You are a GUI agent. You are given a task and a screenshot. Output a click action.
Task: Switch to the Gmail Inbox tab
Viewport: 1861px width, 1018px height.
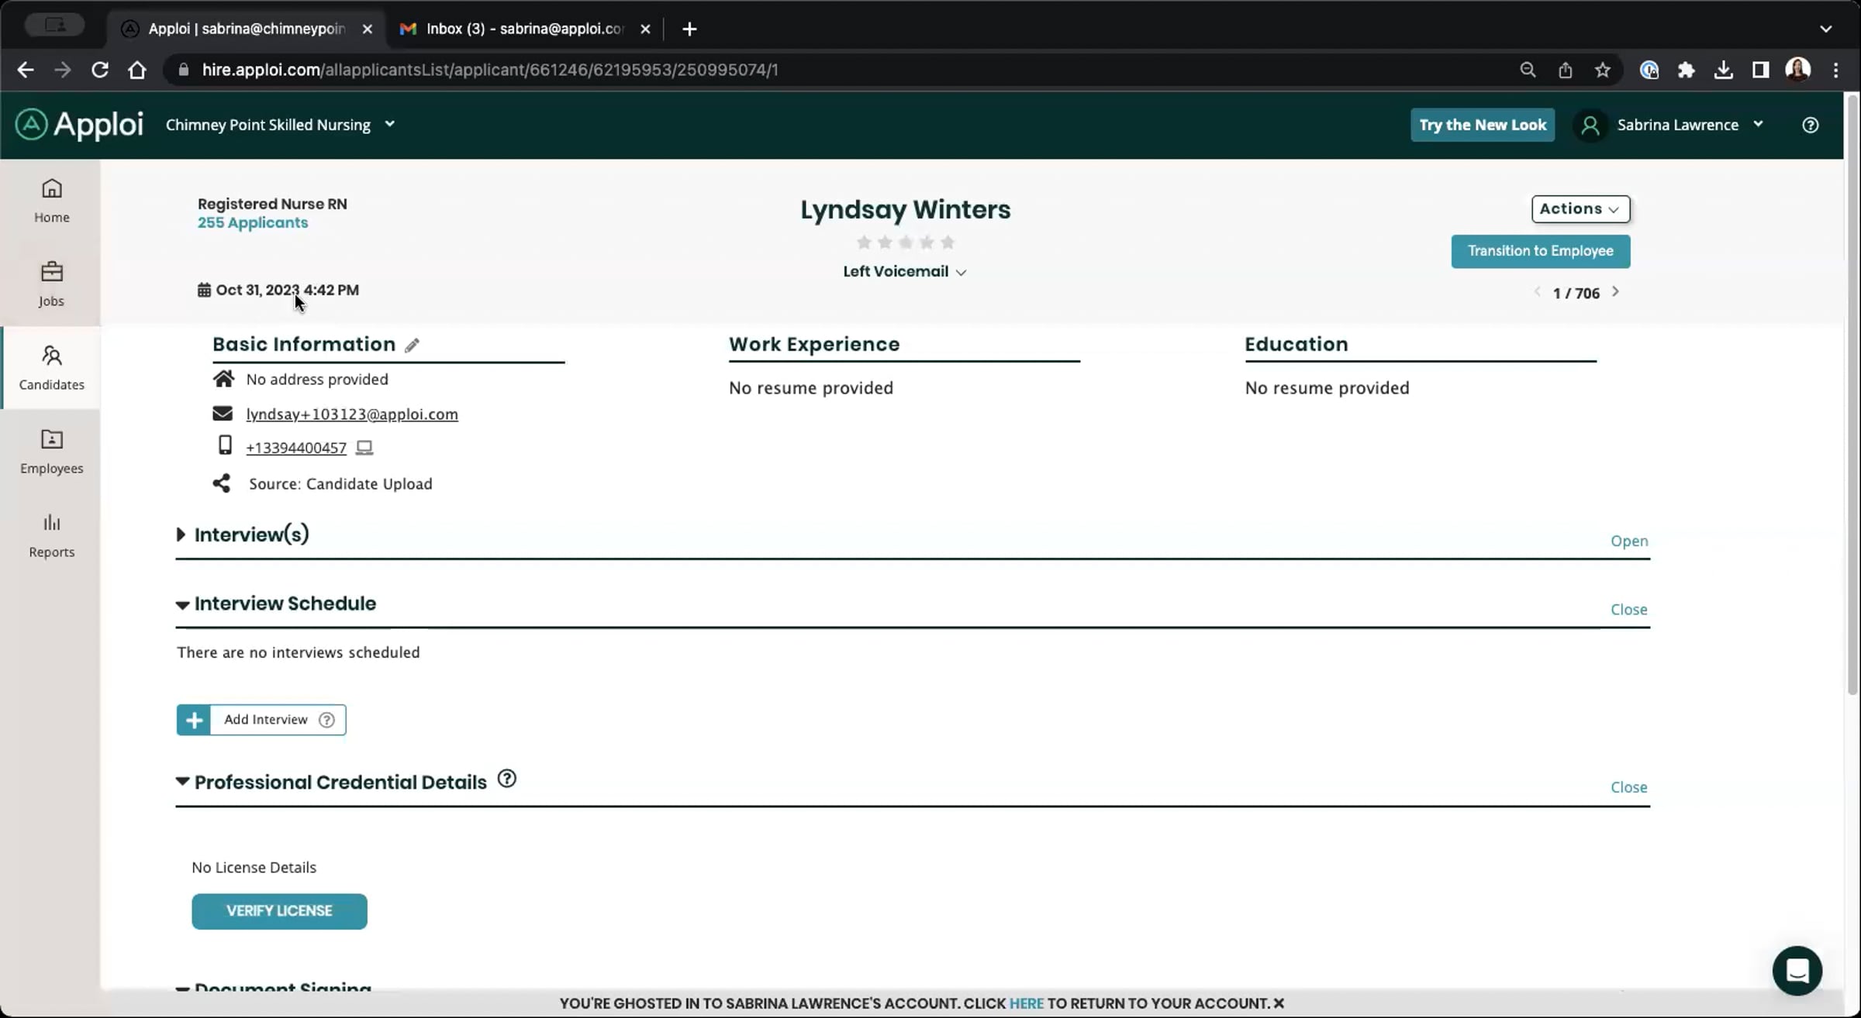[523, 29]
